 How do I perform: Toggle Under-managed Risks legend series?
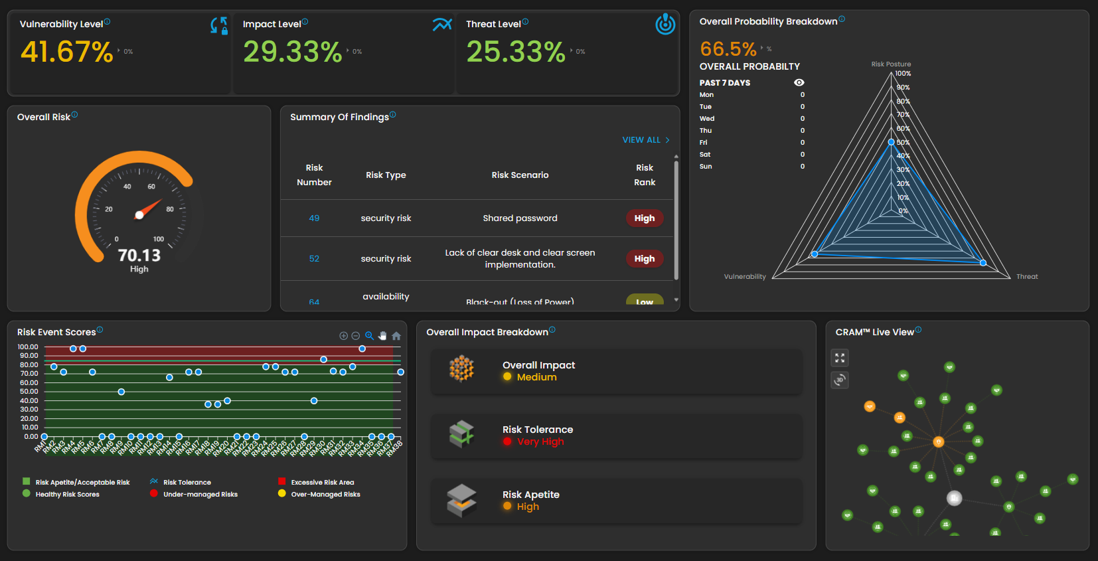coord(154,494)
